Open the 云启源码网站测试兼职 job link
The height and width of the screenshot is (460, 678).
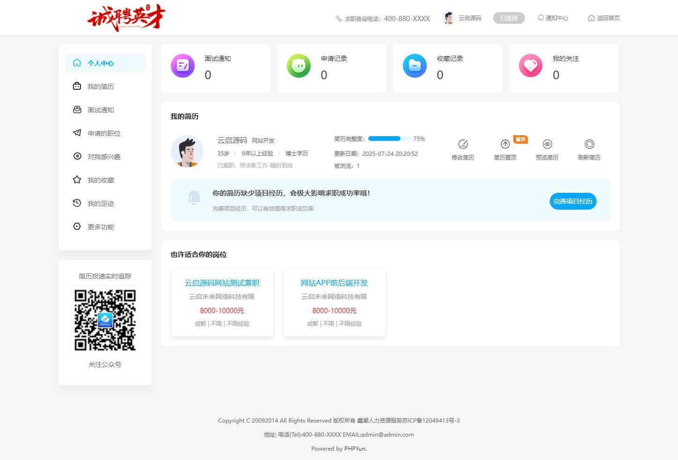pyautogui.click(x=222, y=283)
